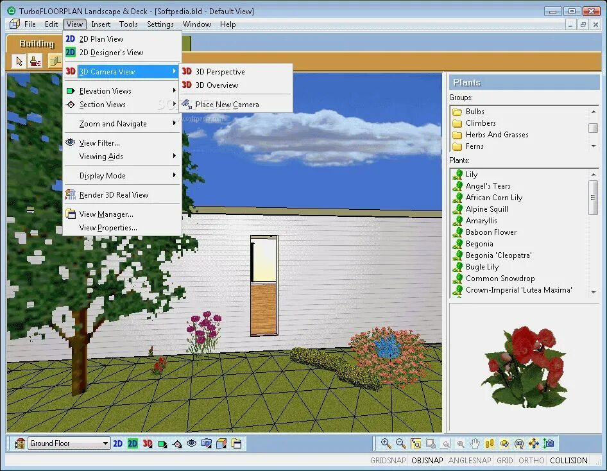Expand the Display Mode submenu

[x=122, y=176]
